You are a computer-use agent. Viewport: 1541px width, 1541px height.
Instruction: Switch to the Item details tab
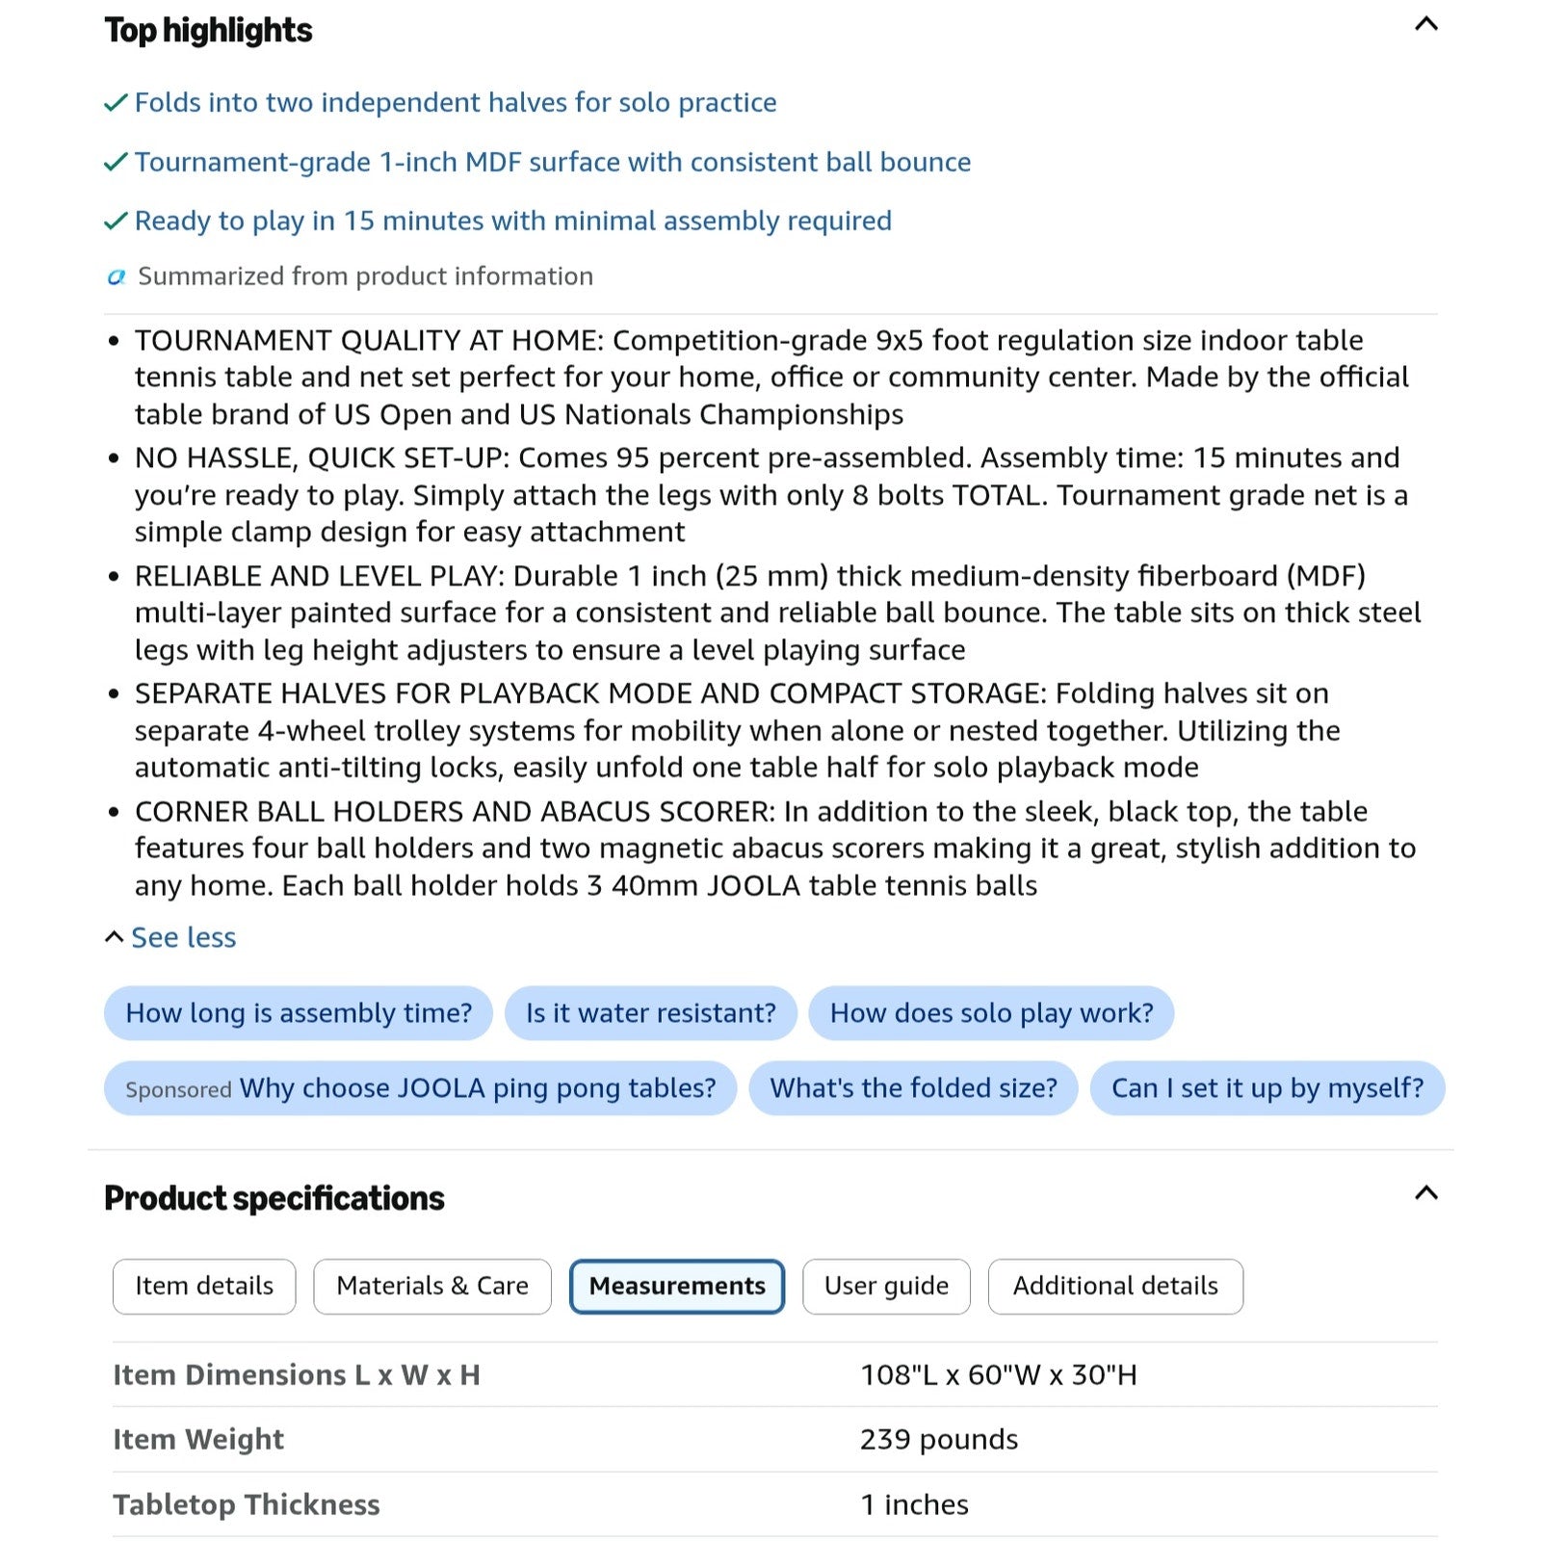point(204,1287)
